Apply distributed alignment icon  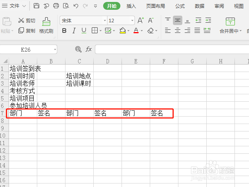[207, 30]
